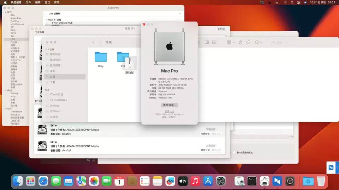Screen dimensions: 339x190
Task: Collapse the 网络 section in System Information
Action: [x=5, y=90]
